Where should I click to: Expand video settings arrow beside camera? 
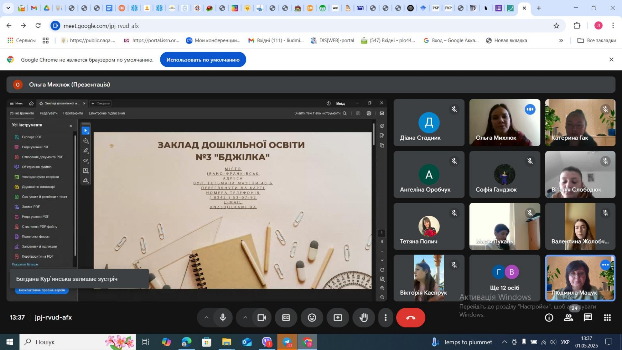245,317
